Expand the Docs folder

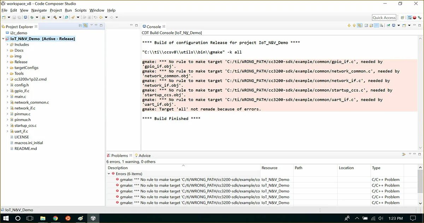coord(7,50)
